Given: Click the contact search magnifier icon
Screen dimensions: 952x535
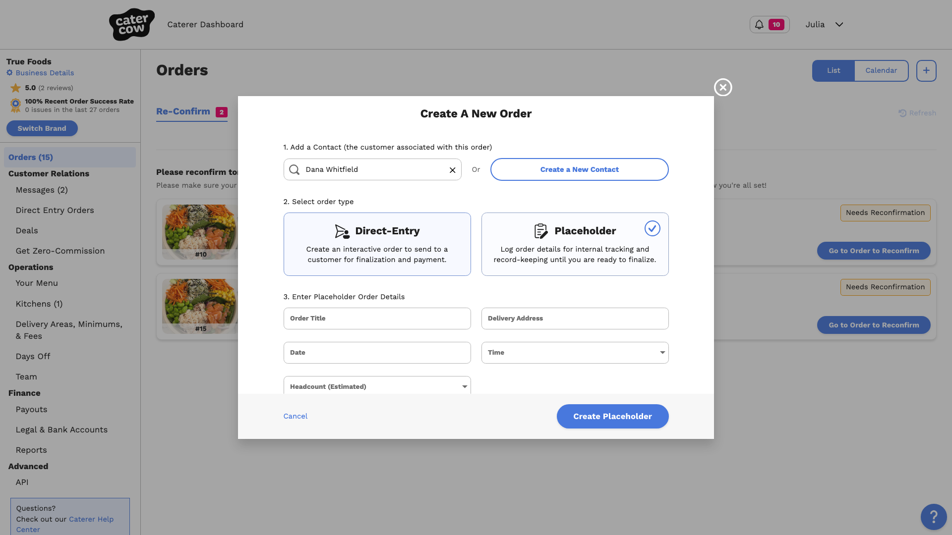Looking at the screenshot, I should (294, 170).
